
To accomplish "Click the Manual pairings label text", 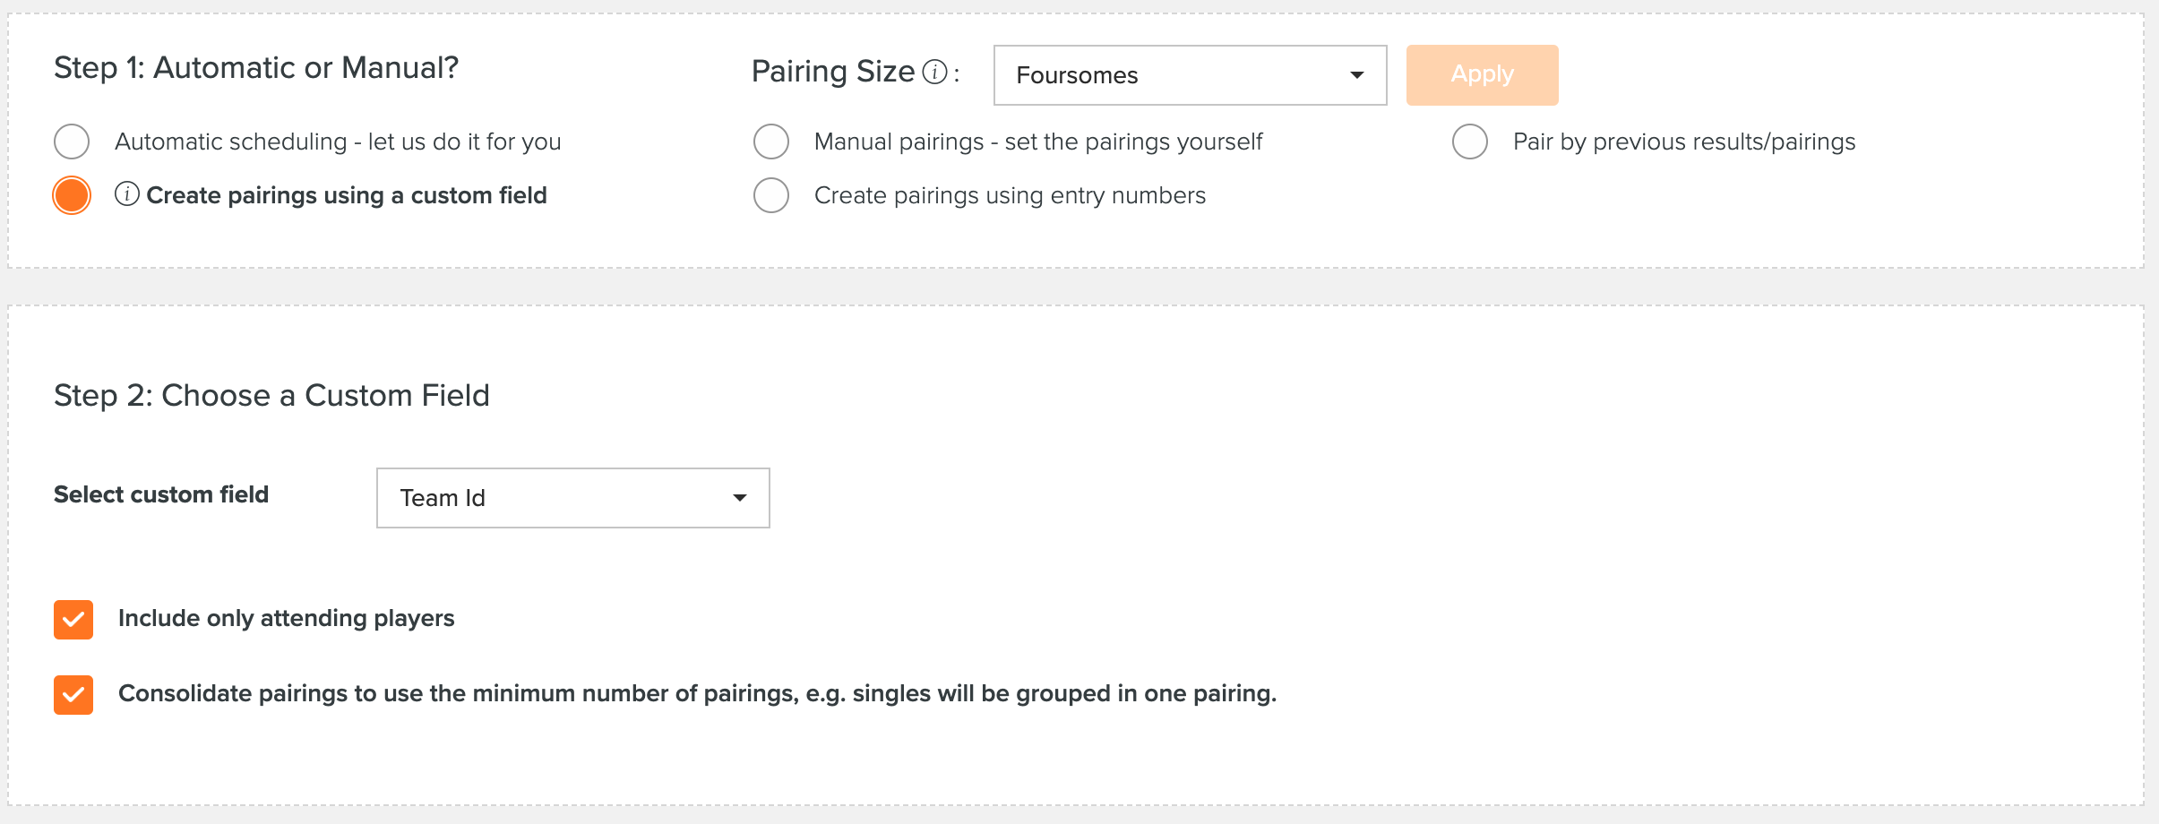I will [x=1038, y=142].
